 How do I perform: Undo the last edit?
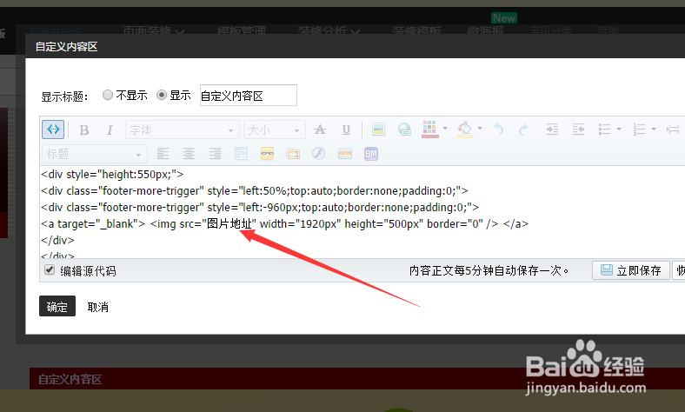point(498,130)
